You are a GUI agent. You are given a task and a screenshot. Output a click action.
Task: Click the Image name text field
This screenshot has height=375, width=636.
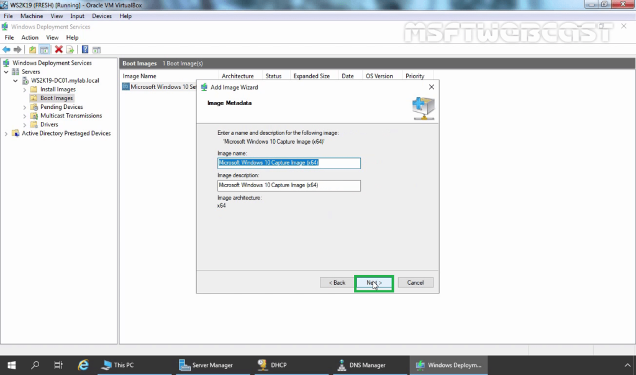click(289, 163)
